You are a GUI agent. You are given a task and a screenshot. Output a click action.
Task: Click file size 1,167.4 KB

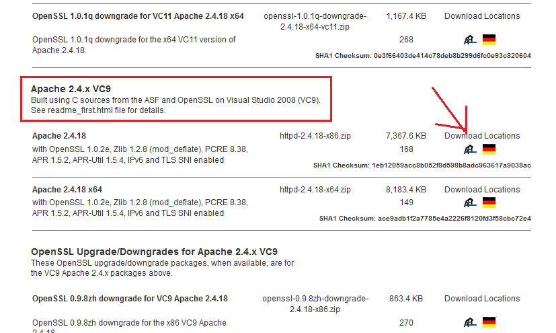click(x=406, y=16)
